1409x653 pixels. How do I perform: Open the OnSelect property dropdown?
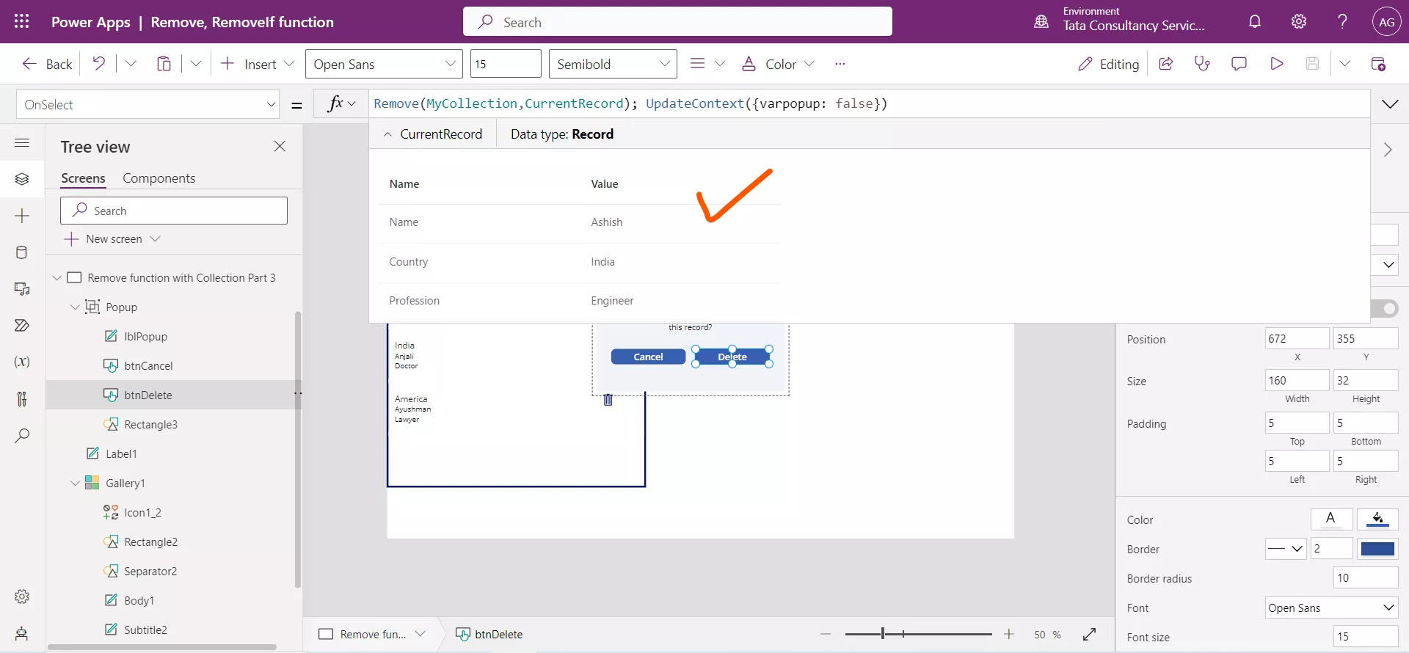[x=271, y=104]
